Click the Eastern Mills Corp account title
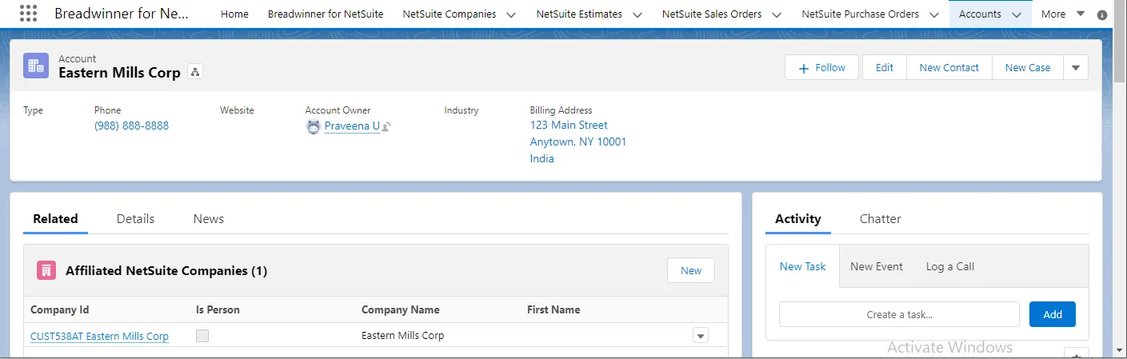 119,72
